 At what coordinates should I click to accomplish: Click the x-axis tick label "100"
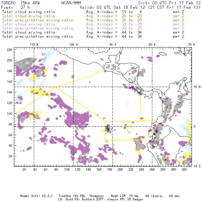67,169
